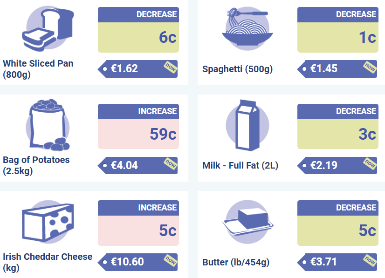This screenshot has height=278, width=385.
Task: Click the €1.45 spaghetti price tag
Action: coord(337,69)
